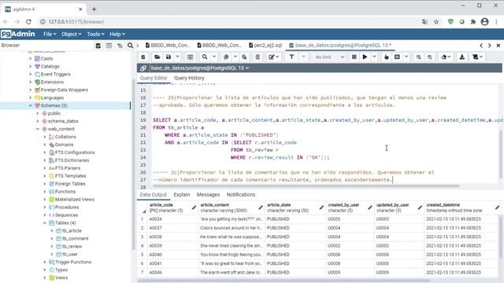504x283 pixels.
Task: Click the Commit icon in the toolbar
Action: [x=418, y=57]
